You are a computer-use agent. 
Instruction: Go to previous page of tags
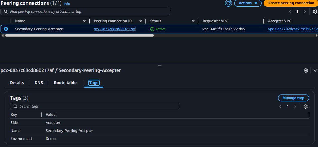(280, 106)
